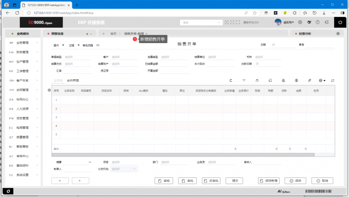
Task: Click the 保存新增 button
Action: coord(269,181)
